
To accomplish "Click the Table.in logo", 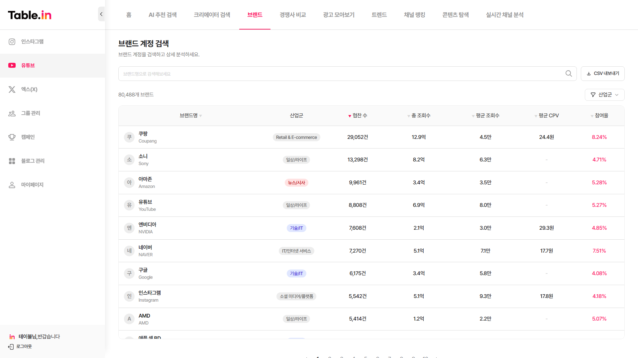I will [30, 15].
